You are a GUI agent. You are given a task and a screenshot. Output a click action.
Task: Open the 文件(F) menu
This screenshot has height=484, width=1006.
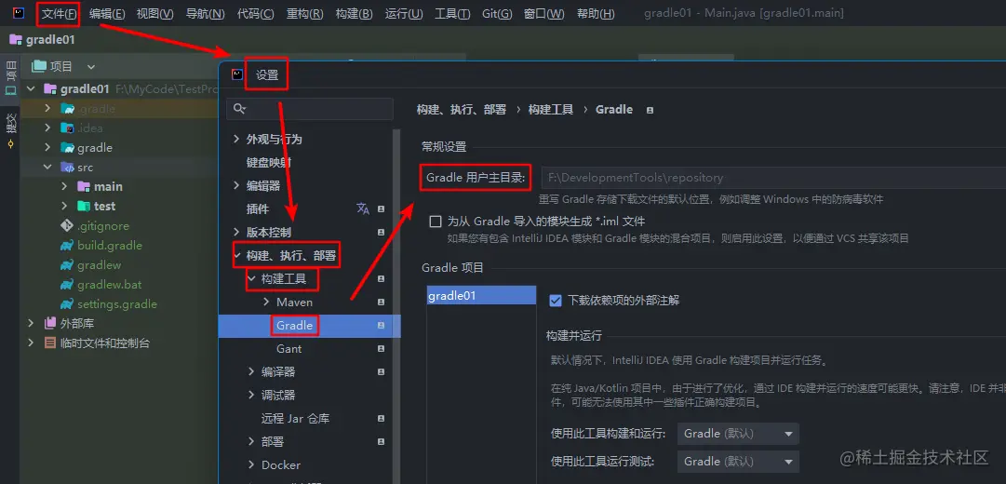pos(59,13)
